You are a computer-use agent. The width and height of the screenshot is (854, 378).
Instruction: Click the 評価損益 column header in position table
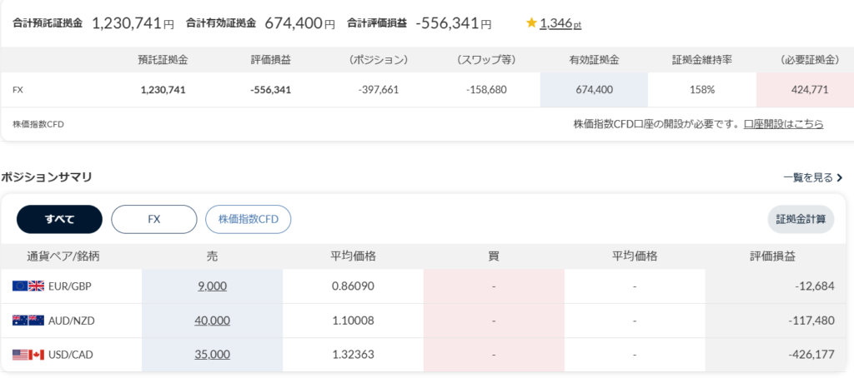tap(775, 256)
